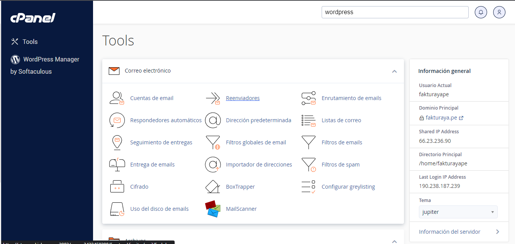Open the Cuentas de email icon
This screenshot has height=244, width=515.
pos(117,98)
